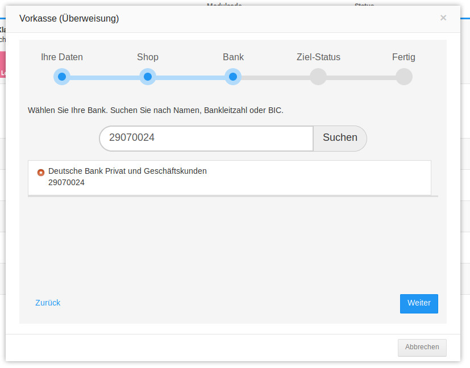The image size is (470, 368).
Task: Focus the bank search input field
Action: 206,138
